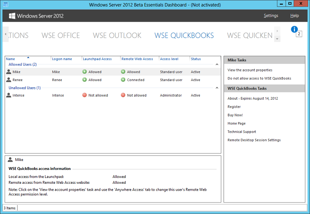Click Do not allow access to WSE QuickBooks
The image size is (310, 214).
click(259, 78)
